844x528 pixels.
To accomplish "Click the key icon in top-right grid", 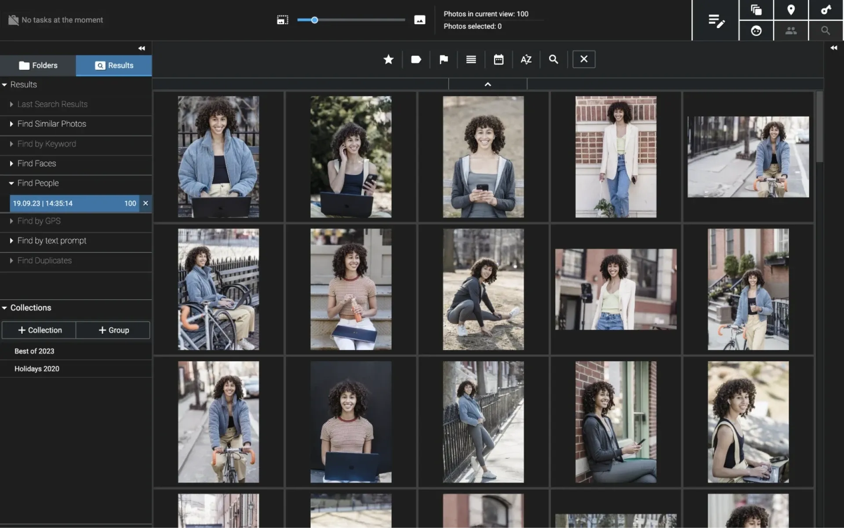I will pyautogui.click(x=826, y=10).
